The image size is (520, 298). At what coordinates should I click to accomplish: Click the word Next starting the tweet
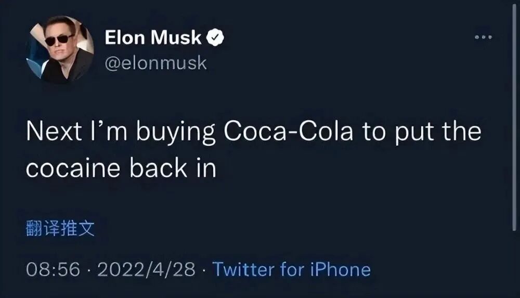click(x=52, y=132)
